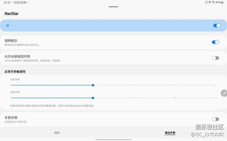Tap the NavStar title text
The height and width of the screenshot is (141, 227).
tap(12, 14)
